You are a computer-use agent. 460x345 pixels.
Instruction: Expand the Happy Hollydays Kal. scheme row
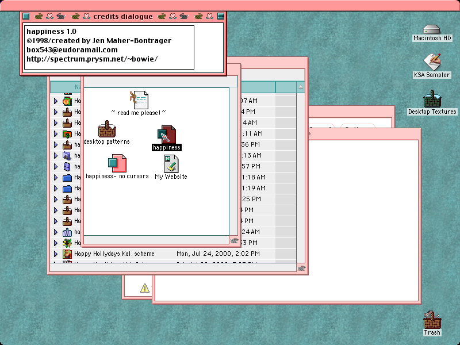tap(56, 254)
